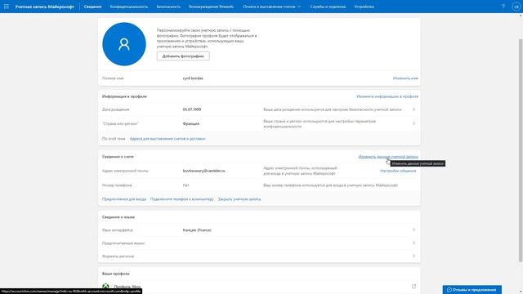This screenshot has height=294, width=523.
Task: Click the Отзывы и предложения button
Action: [472, 290]
